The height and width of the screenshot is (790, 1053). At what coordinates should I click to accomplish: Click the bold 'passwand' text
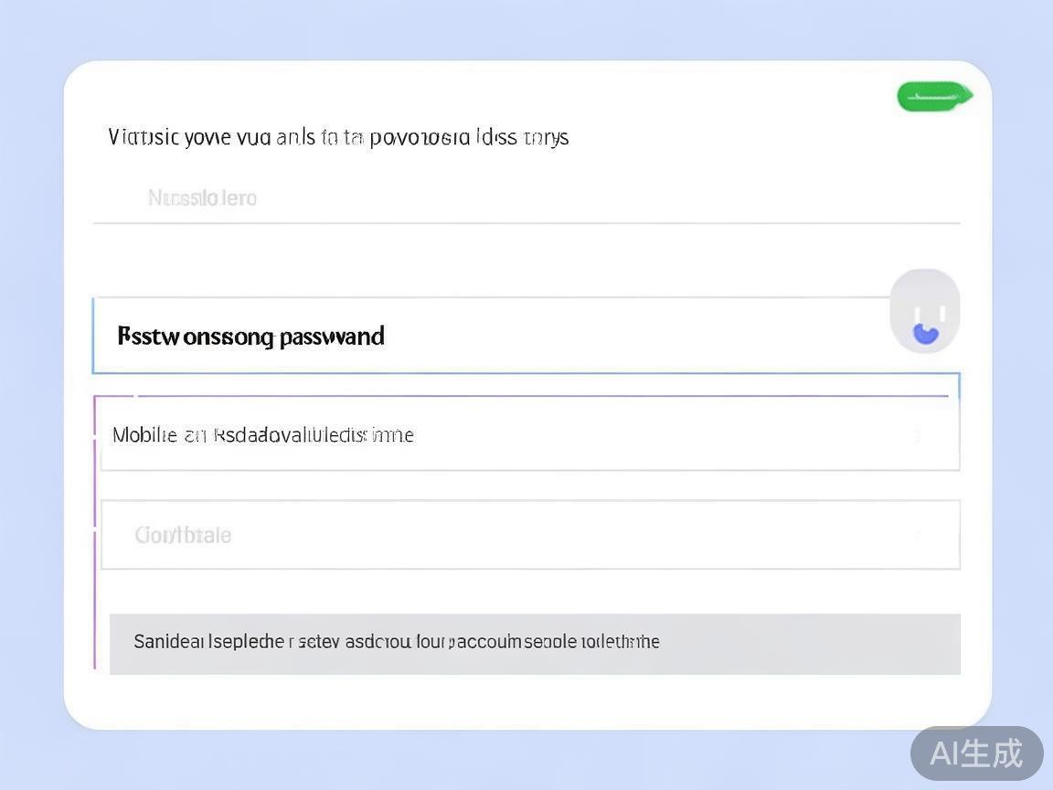pyautogui.click(x=332, y=336)
